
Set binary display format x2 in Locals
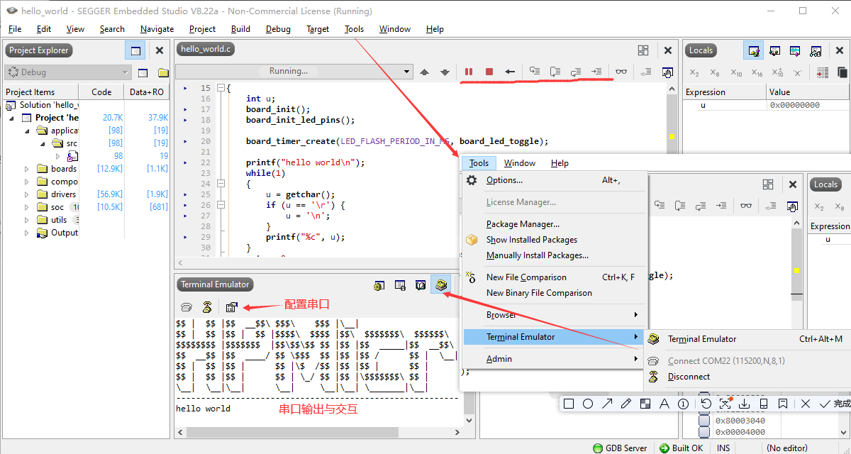click(x=694, y=72)
